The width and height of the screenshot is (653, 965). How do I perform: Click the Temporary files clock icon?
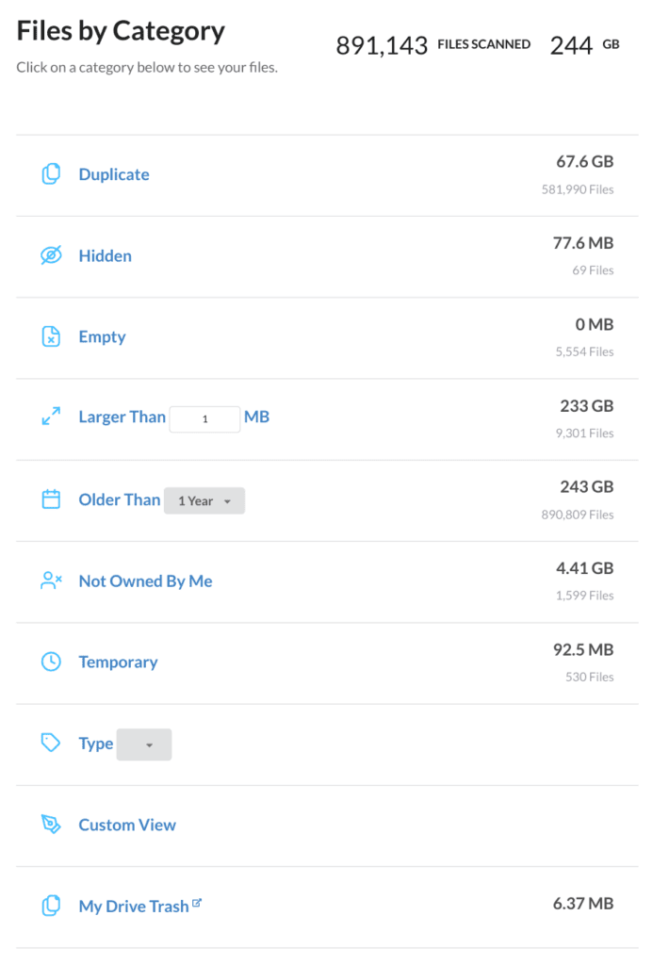pos(52,662)
